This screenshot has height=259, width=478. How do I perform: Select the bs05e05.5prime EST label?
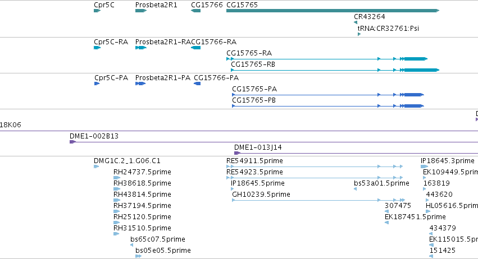(x=163, y=250)
